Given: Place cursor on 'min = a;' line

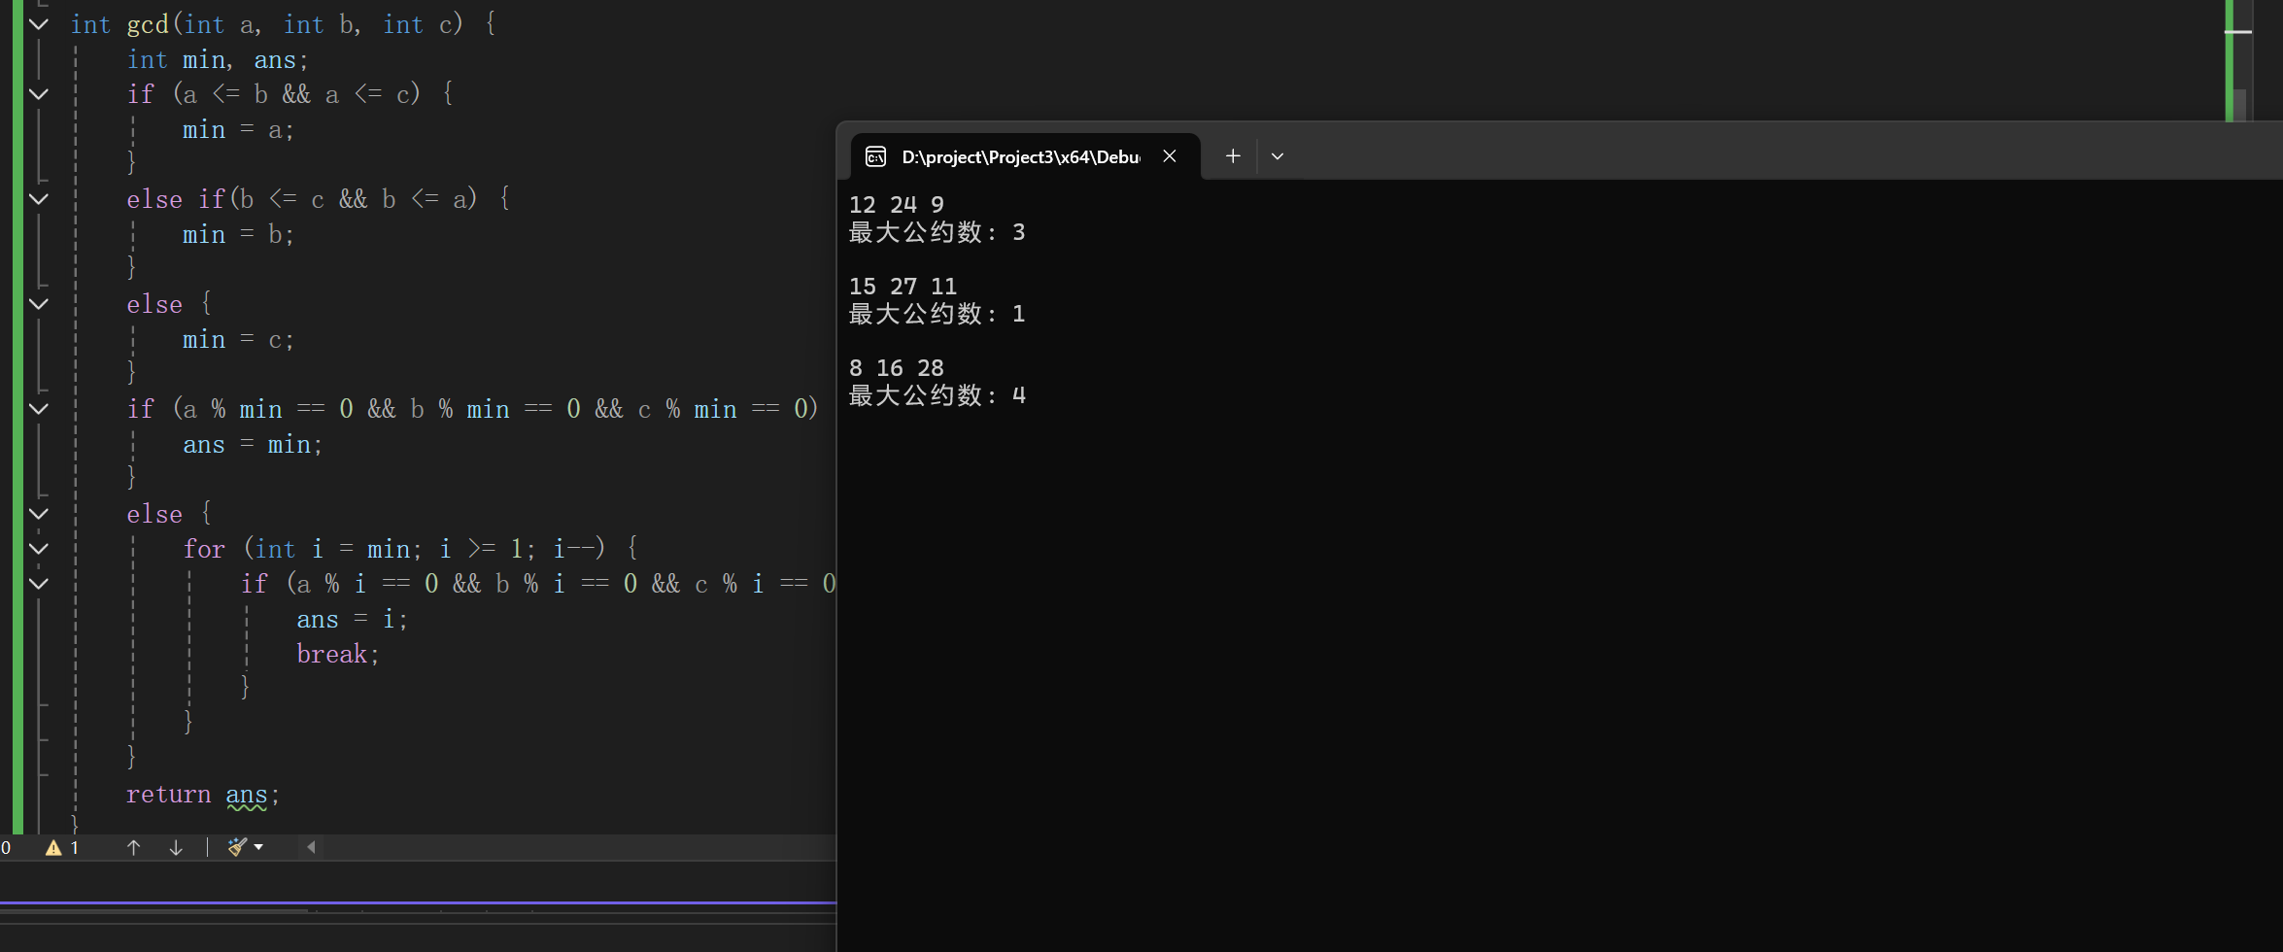Looking at the screenshot, I should tap(238, 130).
